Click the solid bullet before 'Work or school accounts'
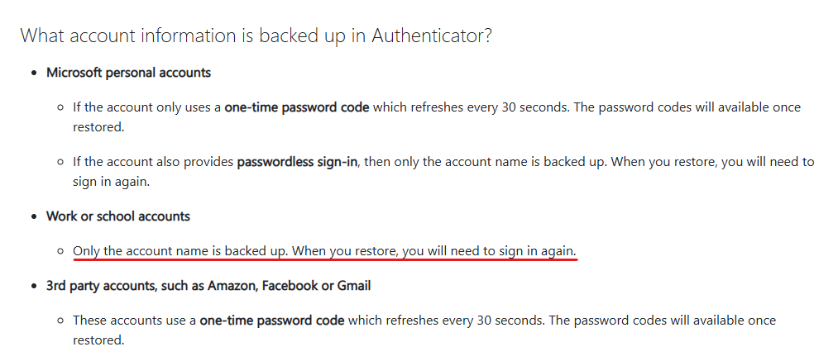The height and width of the screenshot is (361, 838). pos(35,216)
